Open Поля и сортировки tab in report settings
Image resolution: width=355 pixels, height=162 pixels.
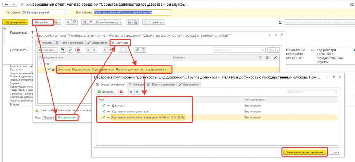[x=70, y=43]
